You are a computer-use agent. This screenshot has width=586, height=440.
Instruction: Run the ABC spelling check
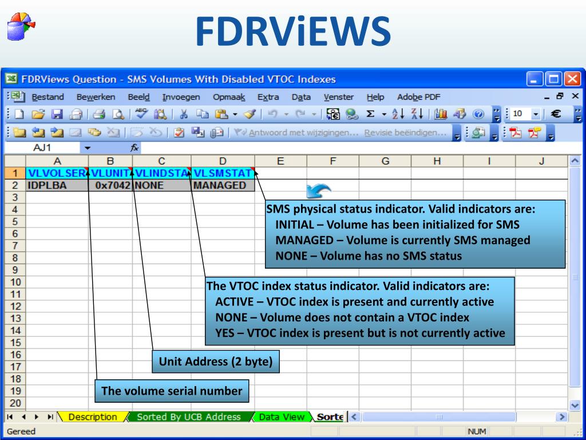click(x=142, y=113)
